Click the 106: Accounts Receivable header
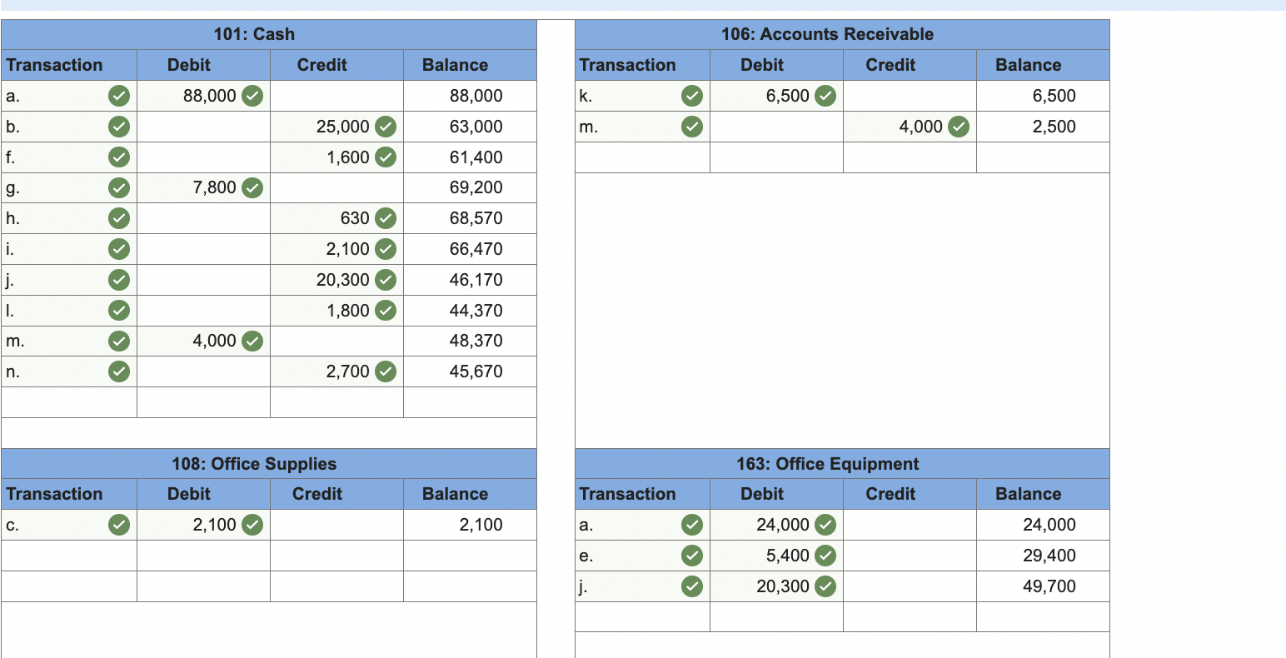The width and height of the screenshot is (1286, 658). [841, 34]
